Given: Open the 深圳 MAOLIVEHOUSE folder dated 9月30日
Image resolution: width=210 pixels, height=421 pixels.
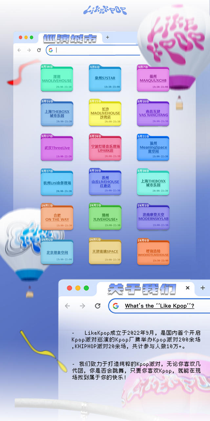Looking at the screenshot, I should click(57, 78).
